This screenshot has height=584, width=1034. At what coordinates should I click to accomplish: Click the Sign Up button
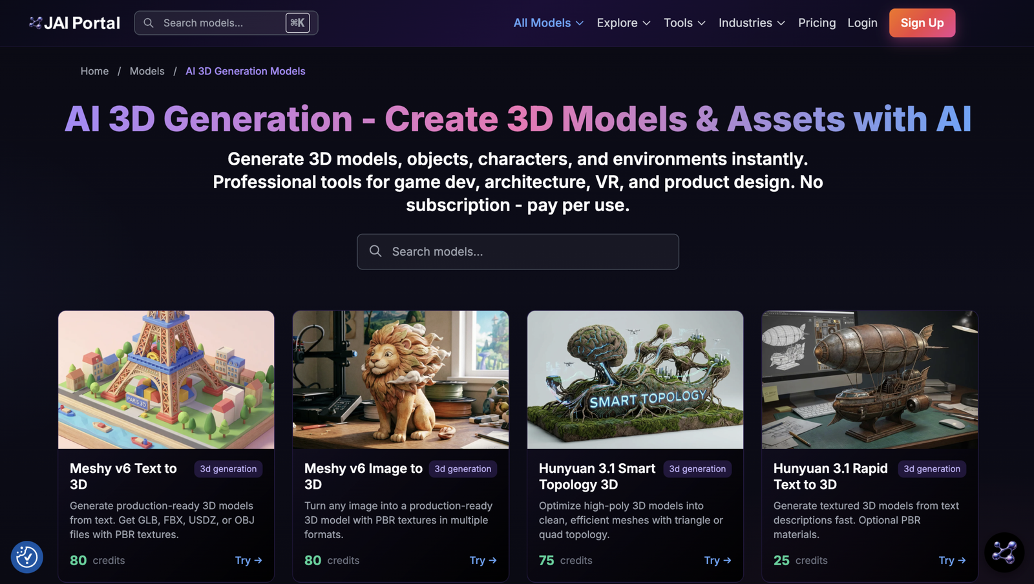click(922, 23)
